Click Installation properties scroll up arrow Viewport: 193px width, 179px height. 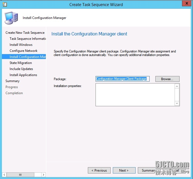pyautogui.click(x=177, y=86)
